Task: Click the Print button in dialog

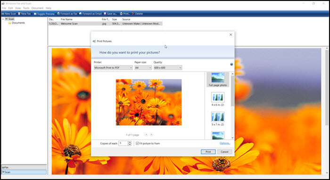Action: (x=208, y=152)
